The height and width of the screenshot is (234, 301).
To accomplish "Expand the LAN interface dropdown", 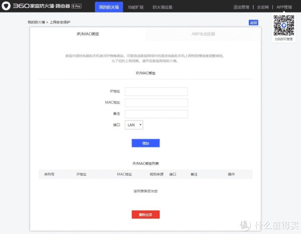I will click(134, 125).
